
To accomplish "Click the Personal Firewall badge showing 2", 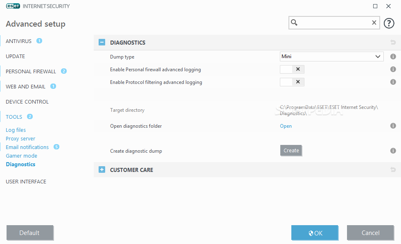I will point(64,71).
